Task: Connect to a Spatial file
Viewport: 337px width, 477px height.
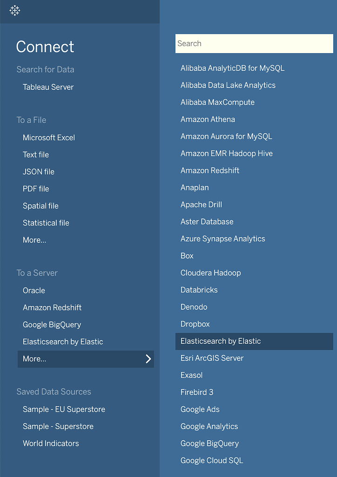Action: (x=40, y=205)
